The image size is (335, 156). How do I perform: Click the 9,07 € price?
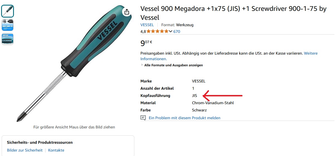coord(146,43)
